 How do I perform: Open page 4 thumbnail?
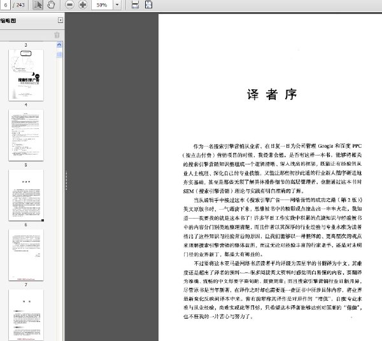(26, 135)
